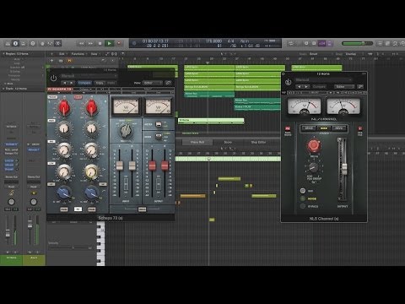This screenshot has height=304, width=405.
Task: Click Compare in the Scheps 73 plugin header
Action: (84, 83)
